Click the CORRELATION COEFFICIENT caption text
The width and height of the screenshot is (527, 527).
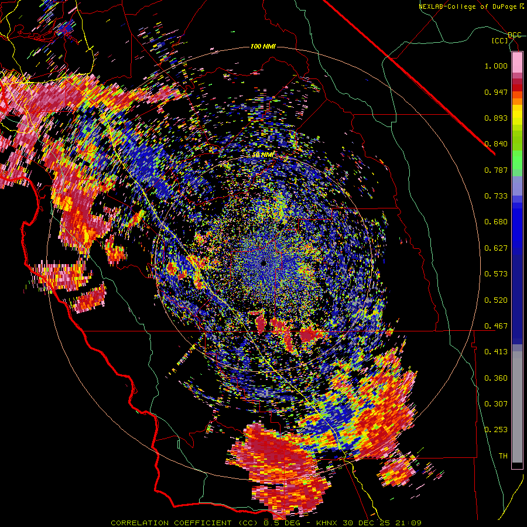pyautogui.click(x=171, y=523)
